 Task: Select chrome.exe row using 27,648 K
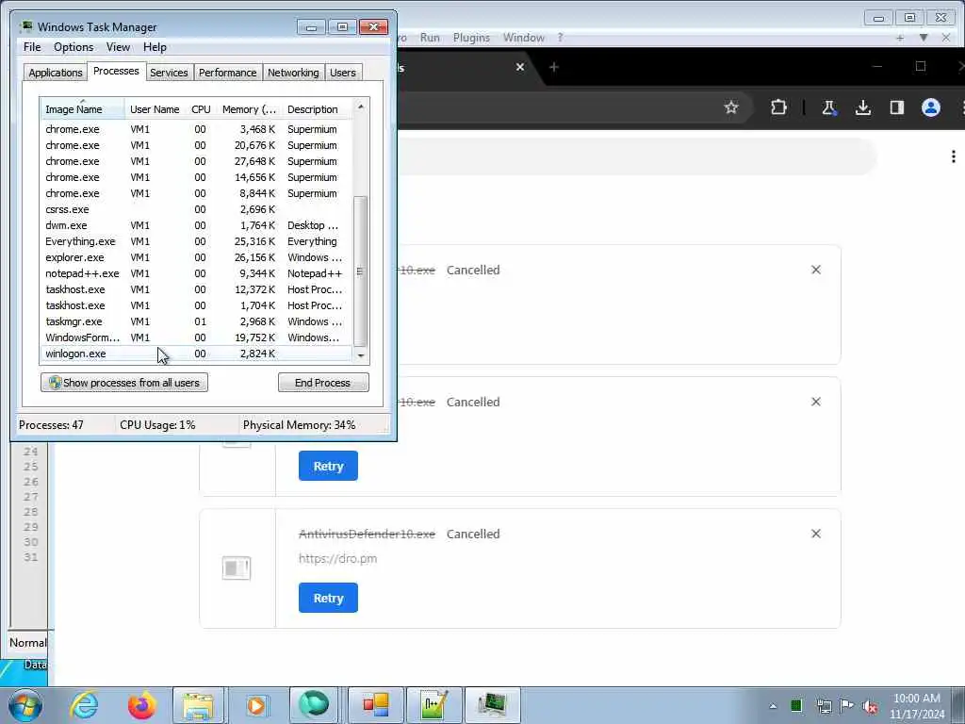pos(196,161)
